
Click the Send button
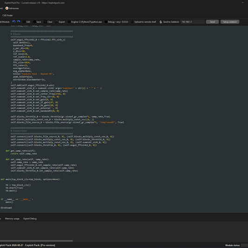212,22
